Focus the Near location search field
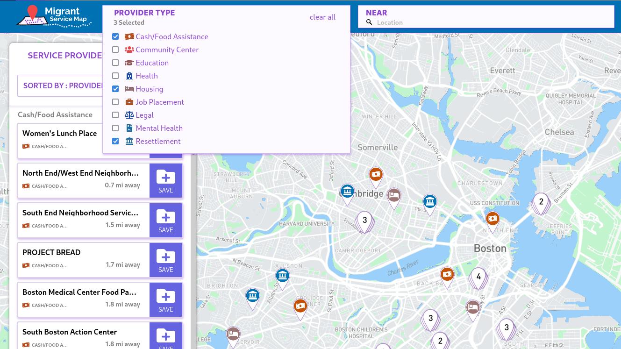The image size is (621, 349). pyautogui.click(x=486, y=22)
